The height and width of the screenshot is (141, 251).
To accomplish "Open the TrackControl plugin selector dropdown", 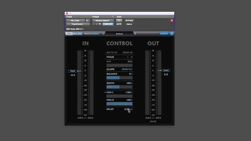I will pyautogui.click(x=78, y=24).
